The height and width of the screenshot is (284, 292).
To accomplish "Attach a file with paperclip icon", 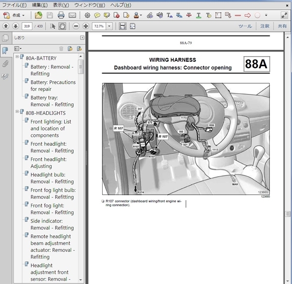I will click(150, 15).
